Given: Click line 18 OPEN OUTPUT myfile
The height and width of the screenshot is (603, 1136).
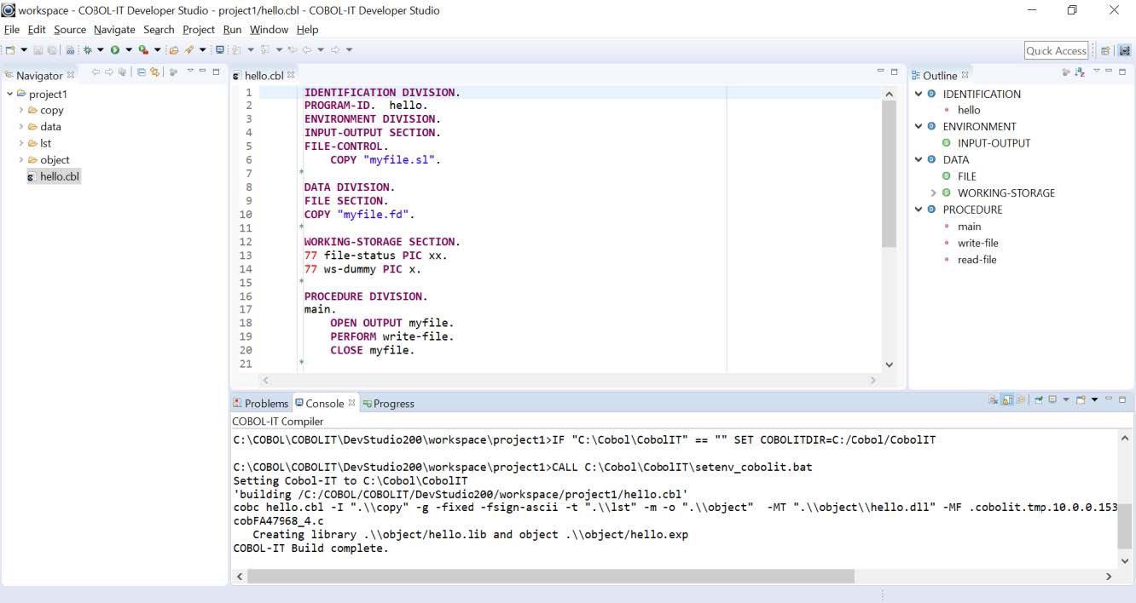Looking at the screenshot, I should click(391, 323).
